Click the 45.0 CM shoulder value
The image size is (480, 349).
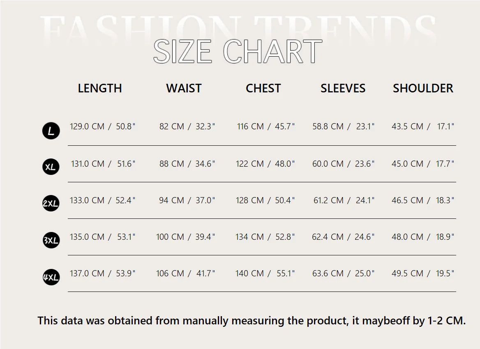coord(407,164)
